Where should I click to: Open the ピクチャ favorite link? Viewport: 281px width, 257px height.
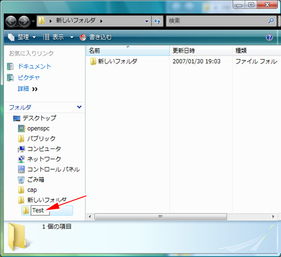(x=29, y=78)
